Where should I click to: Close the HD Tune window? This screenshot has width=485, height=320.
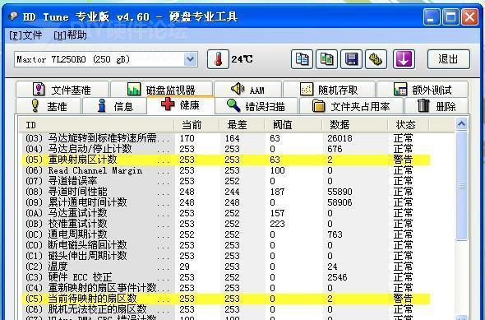[x=469, y=17]
